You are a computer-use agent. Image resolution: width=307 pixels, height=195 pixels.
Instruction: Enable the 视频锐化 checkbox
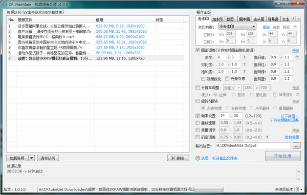point(203,79)
